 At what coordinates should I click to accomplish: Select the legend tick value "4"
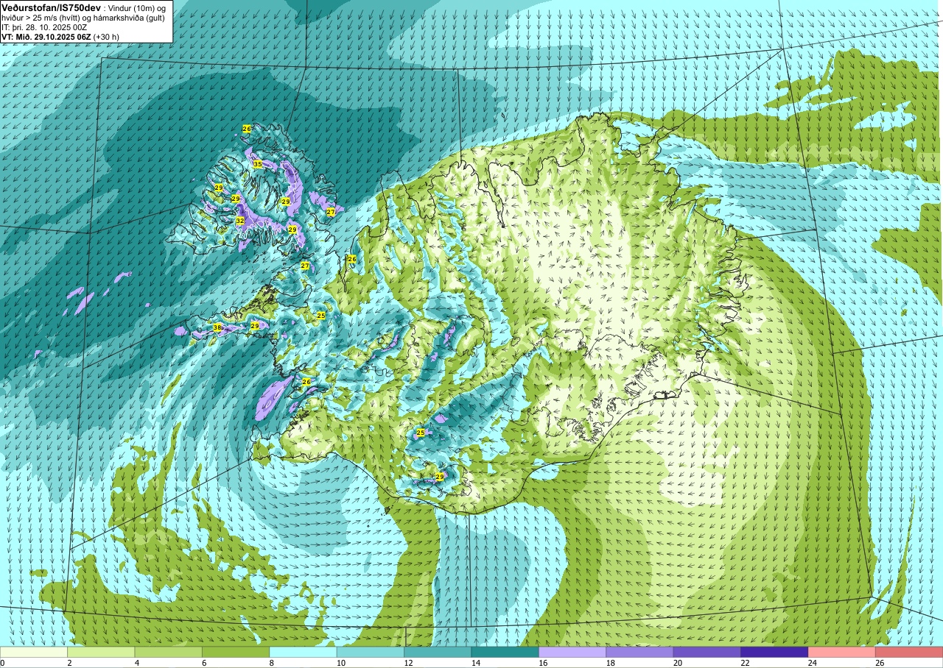(x=136, y=663)
